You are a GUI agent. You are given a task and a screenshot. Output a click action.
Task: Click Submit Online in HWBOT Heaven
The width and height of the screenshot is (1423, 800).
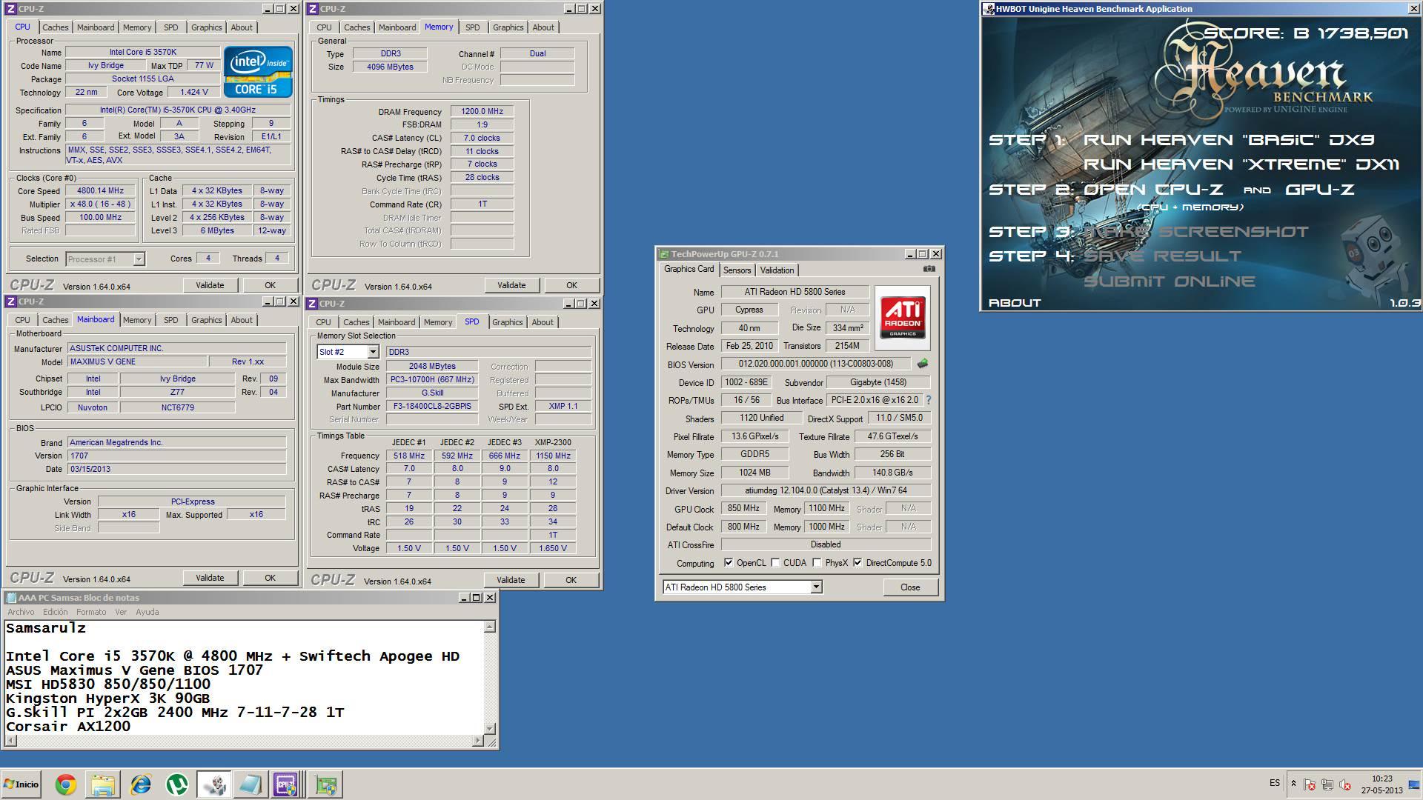[x=1170, y=281]
